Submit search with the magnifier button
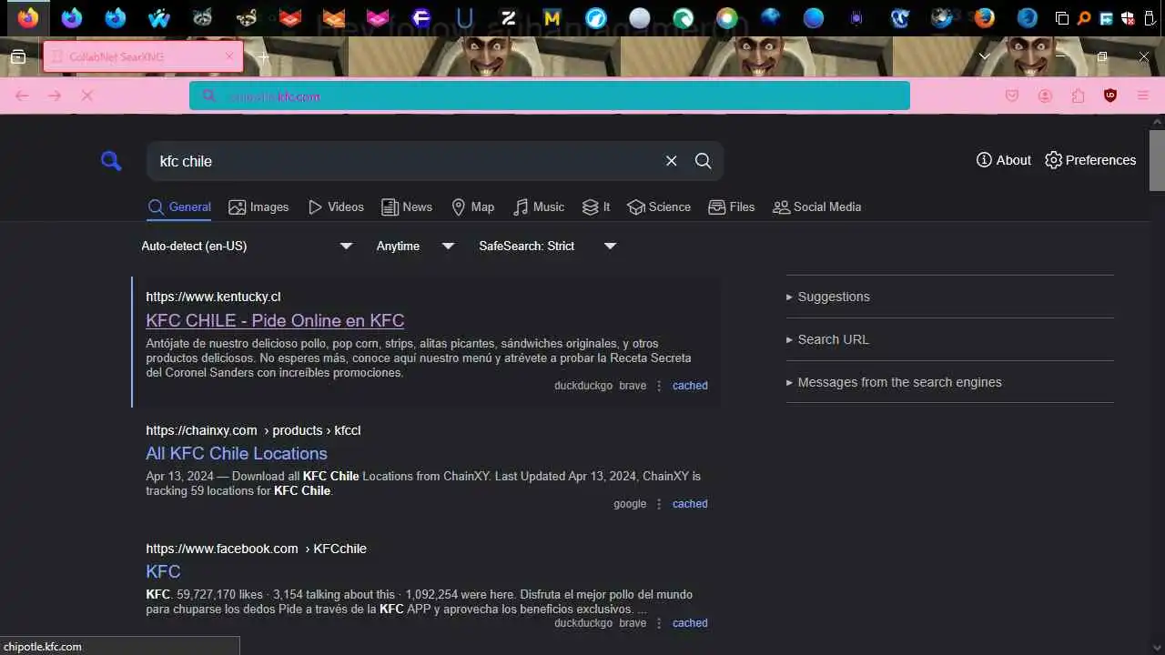This screenshot has height=655, width=1165. tap(704, 161)
